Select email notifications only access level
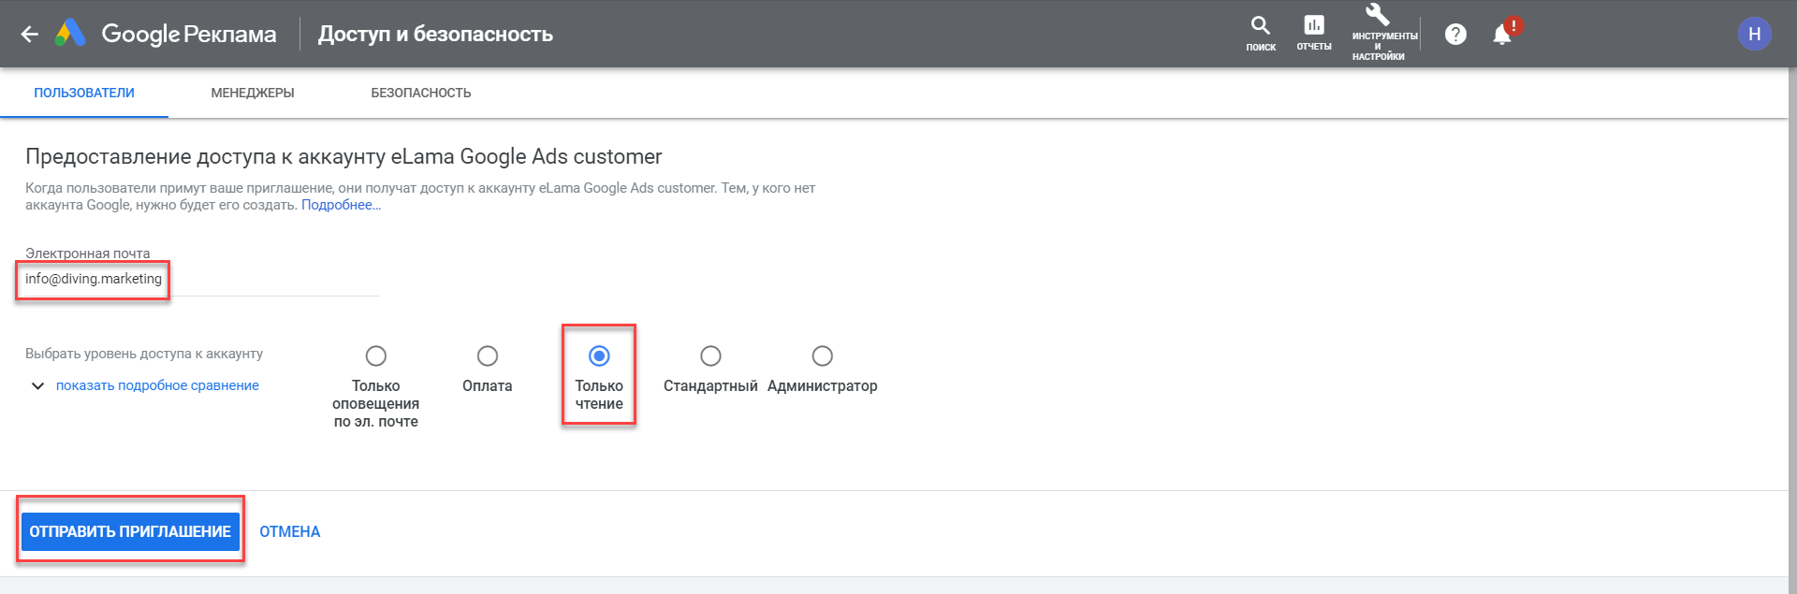1797x594 pixels. click(376, 356)
